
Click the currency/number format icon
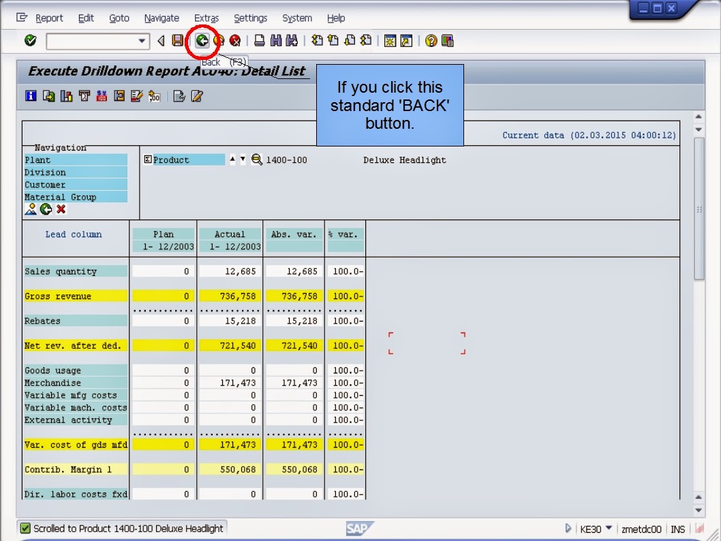pyautogui.click(x=102, y=96)
